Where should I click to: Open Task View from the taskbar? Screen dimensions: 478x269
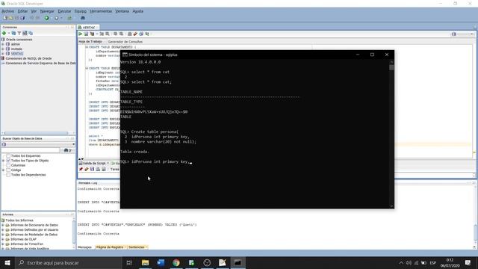point(129,262)
